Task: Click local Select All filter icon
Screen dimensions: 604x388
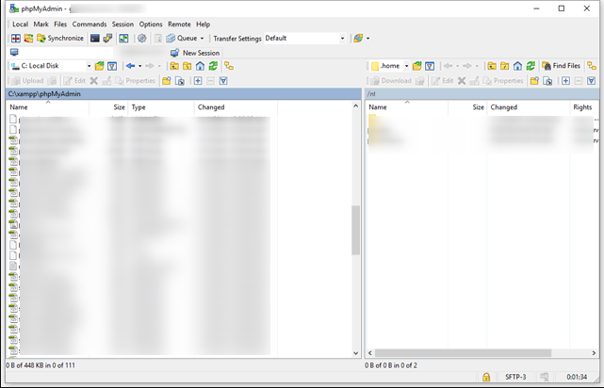Action: click(x=223, y=81)
